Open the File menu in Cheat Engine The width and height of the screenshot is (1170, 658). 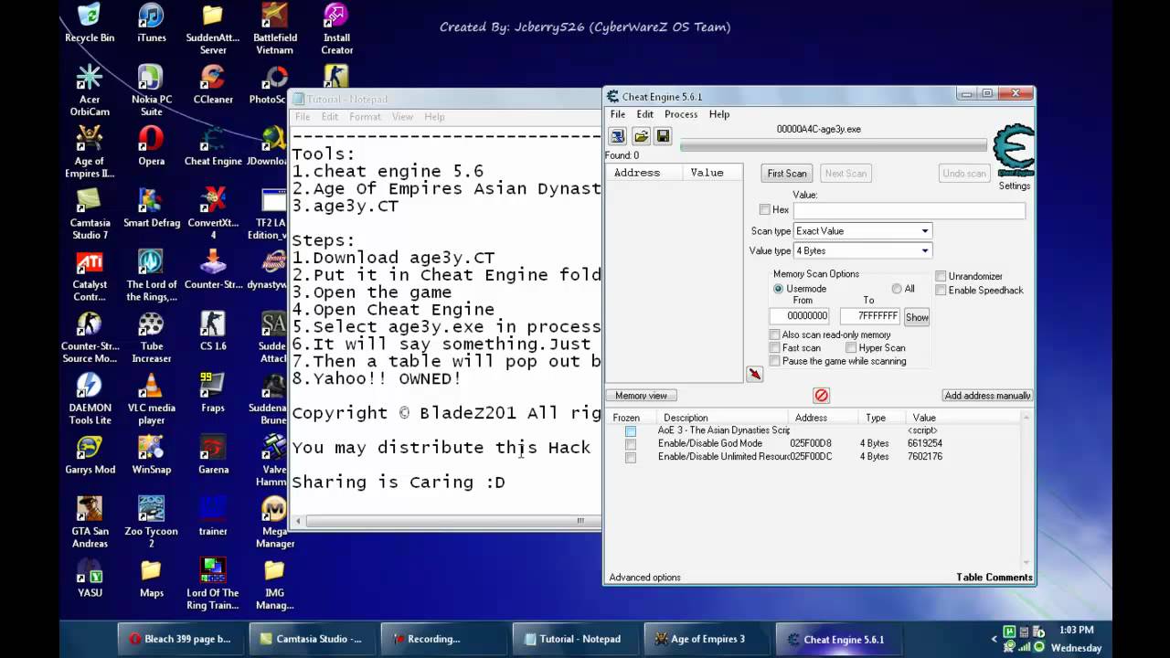(618, 114)
